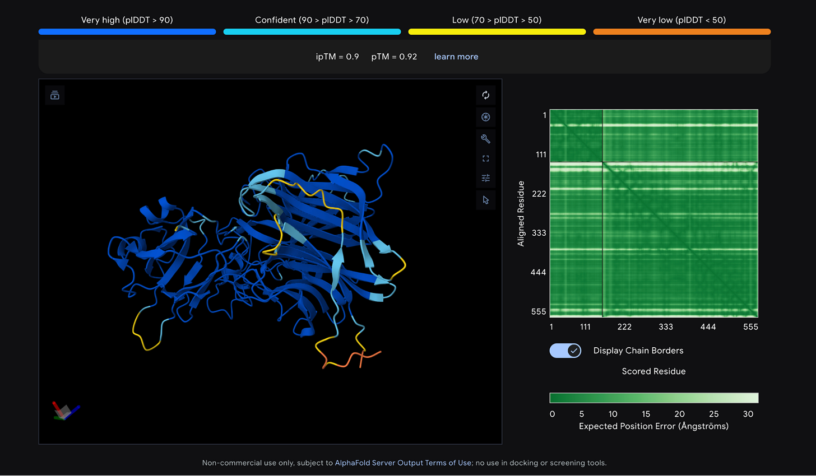Open the viewer settings sliders icon
Image resolution: width=816 pixels, height=476 pixels.
tap(485, 178)
